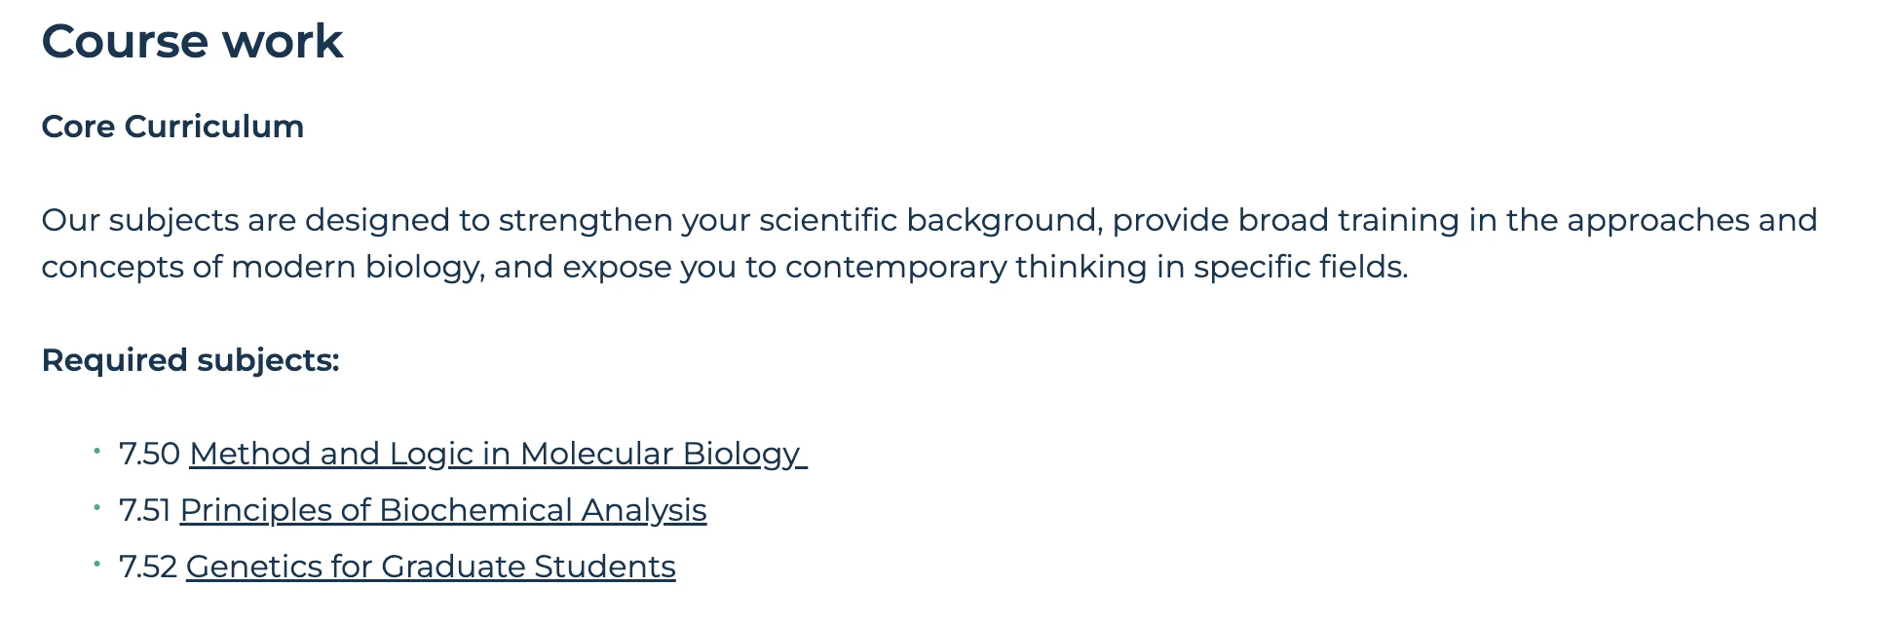
Task: Open the Method and Logic in Molecular Biology link
Action: click(x=497, y=454)
